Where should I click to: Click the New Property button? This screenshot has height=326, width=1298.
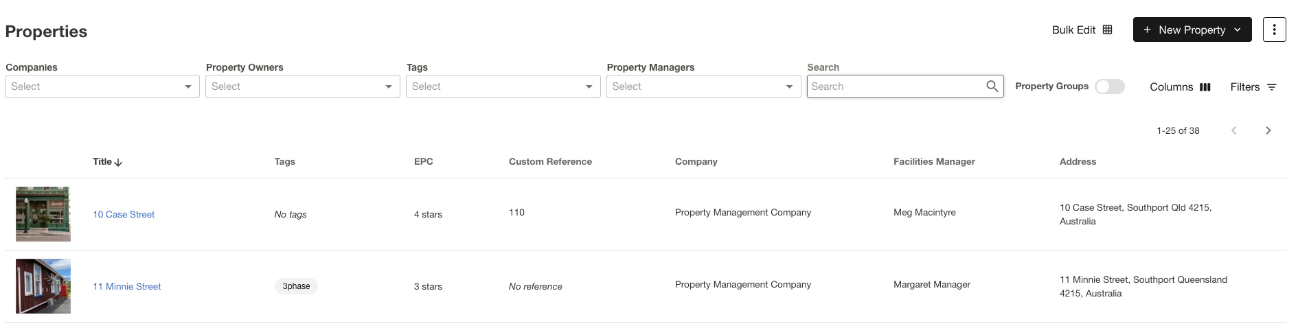1192,30
